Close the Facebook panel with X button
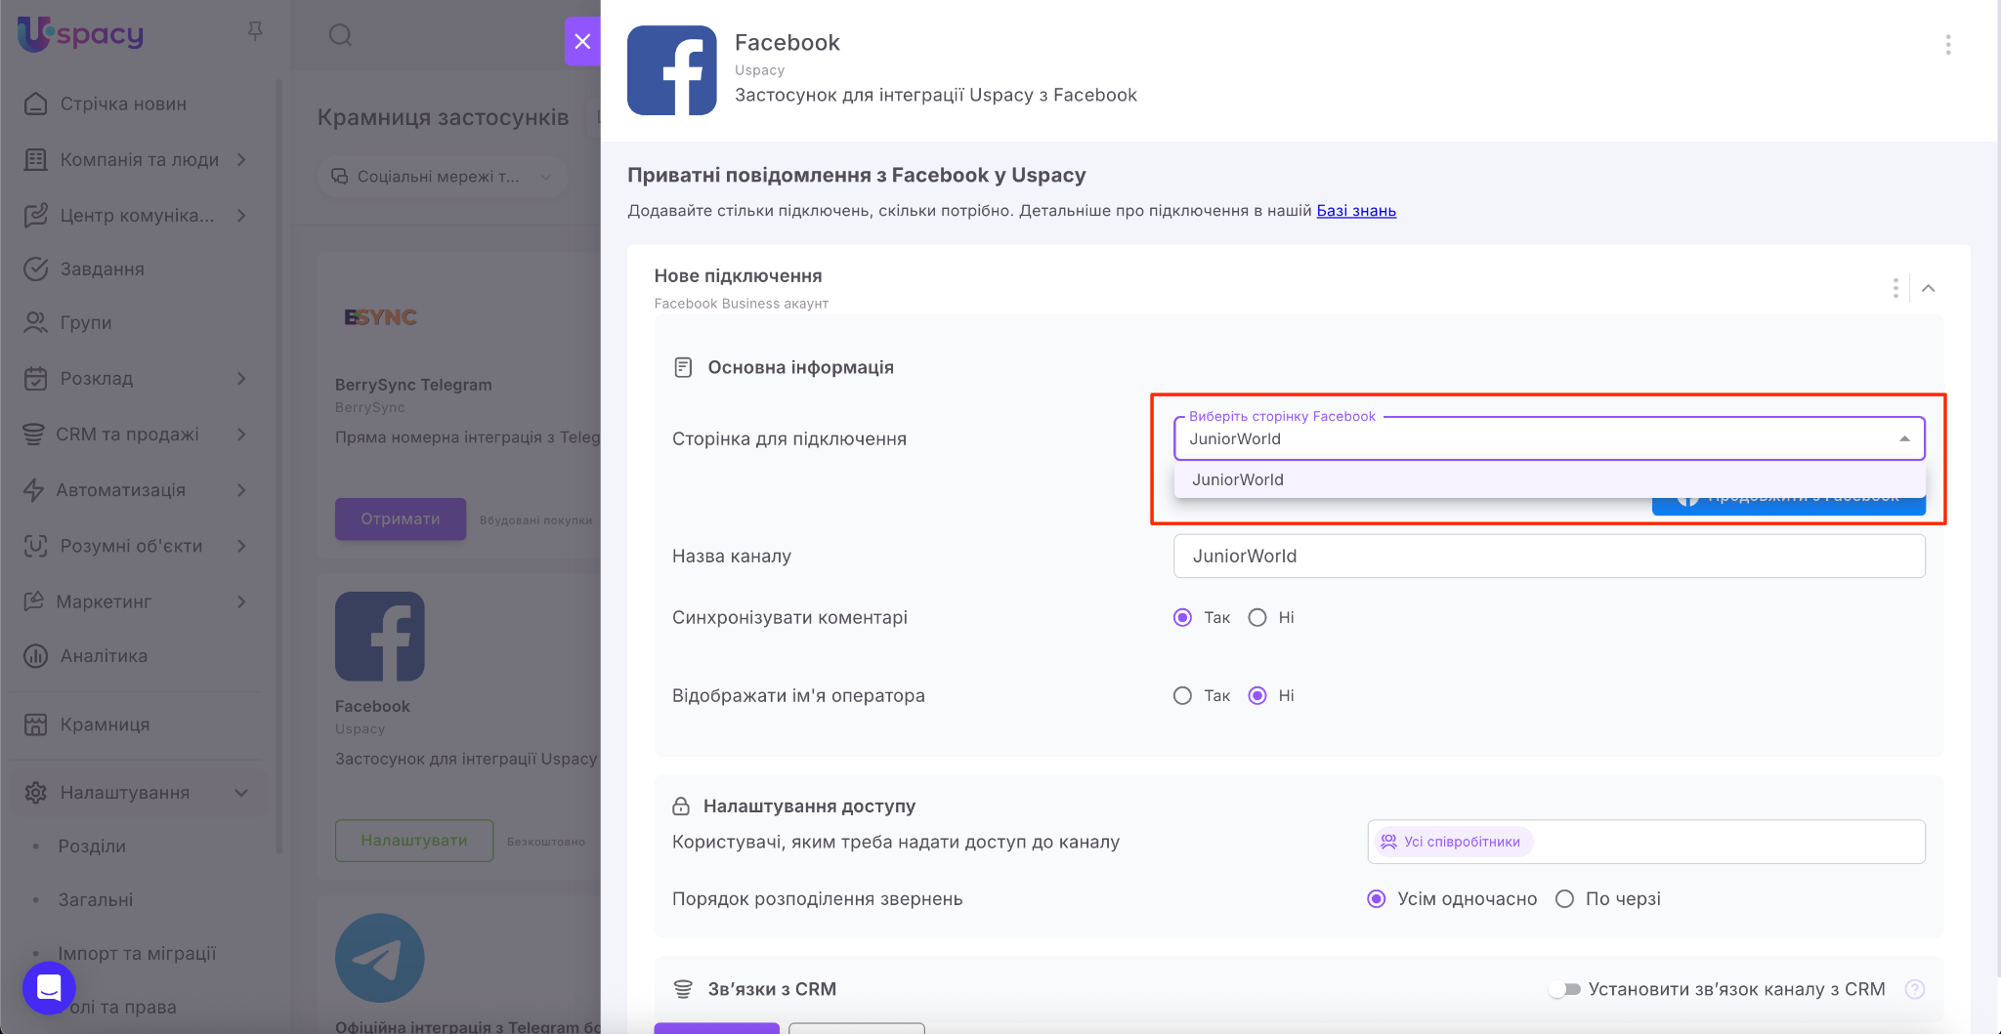The height and width of the screenshot is (1034, 2001). pyautogui.click(x=582, y=41)
